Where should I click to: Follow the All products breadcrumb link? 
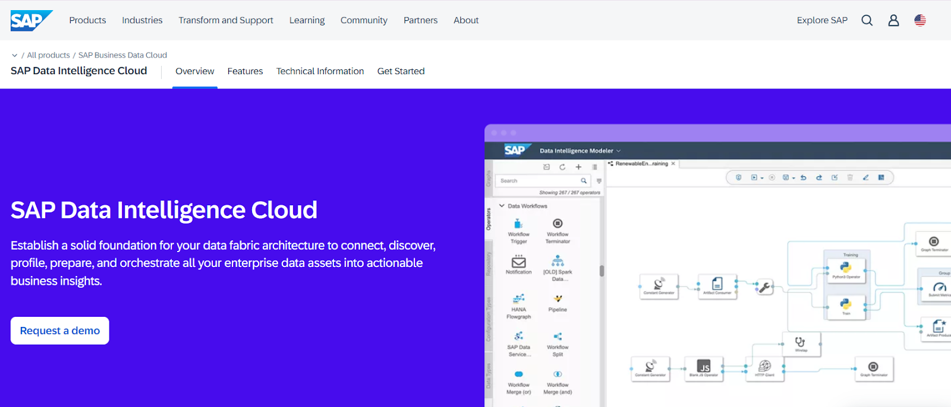(x=48, y=55)
